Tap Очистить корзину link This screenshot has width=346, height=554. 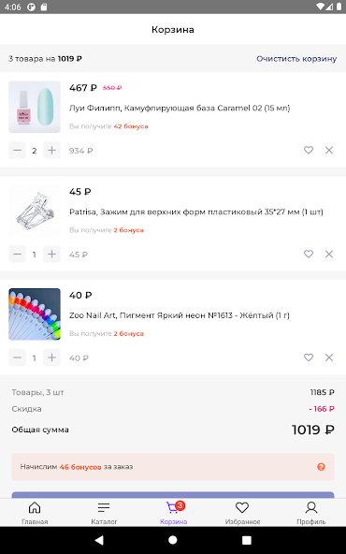(x=296, y=59)
